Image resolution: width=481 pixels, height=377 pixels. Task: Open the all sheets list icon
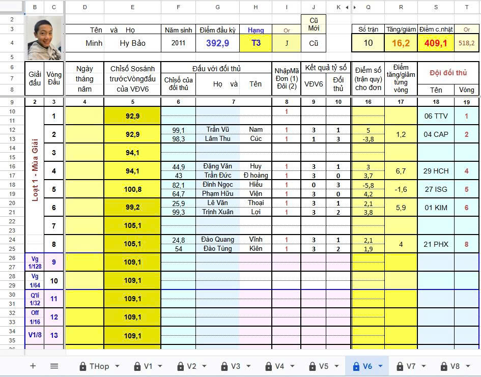pos(54,366)
